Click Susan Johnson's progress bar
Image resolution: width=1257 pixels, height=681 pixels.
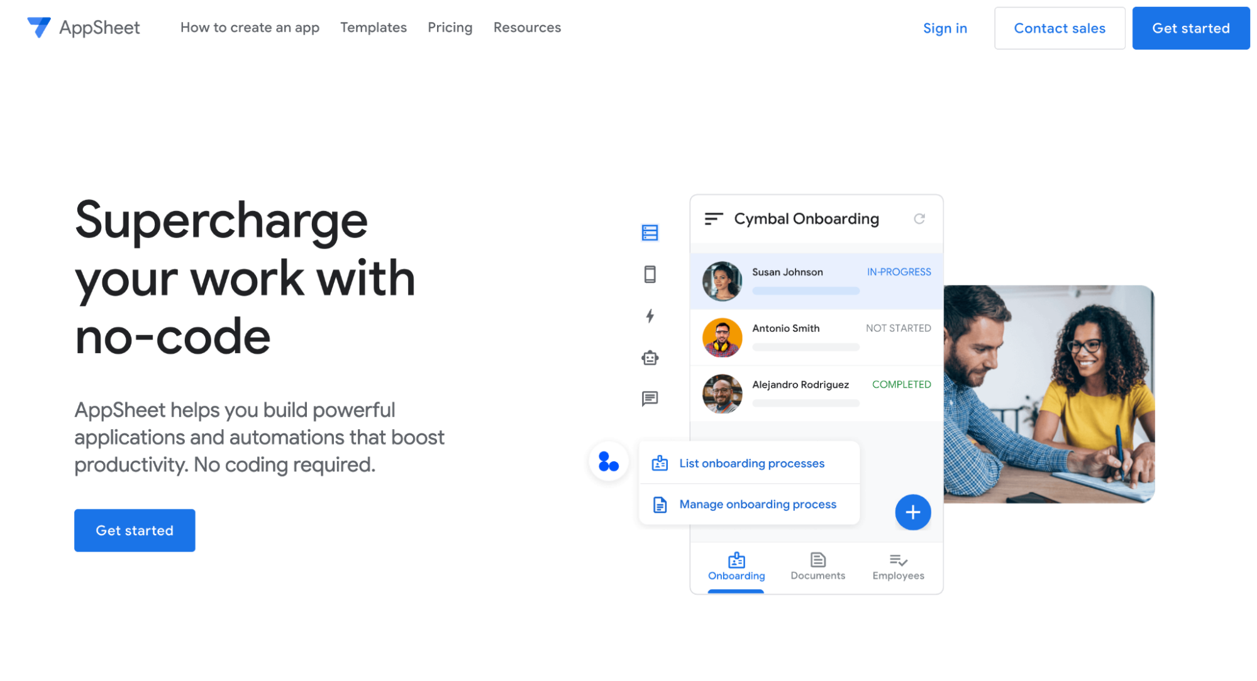pyautogui.click(x=806, y=291)
